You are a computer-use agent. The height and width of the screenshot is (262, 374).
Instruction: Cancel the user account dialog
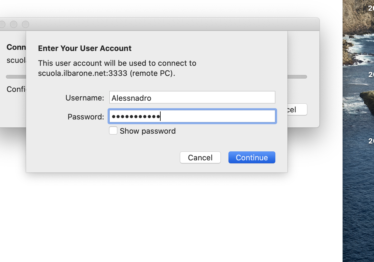click(x=200, y=157)
